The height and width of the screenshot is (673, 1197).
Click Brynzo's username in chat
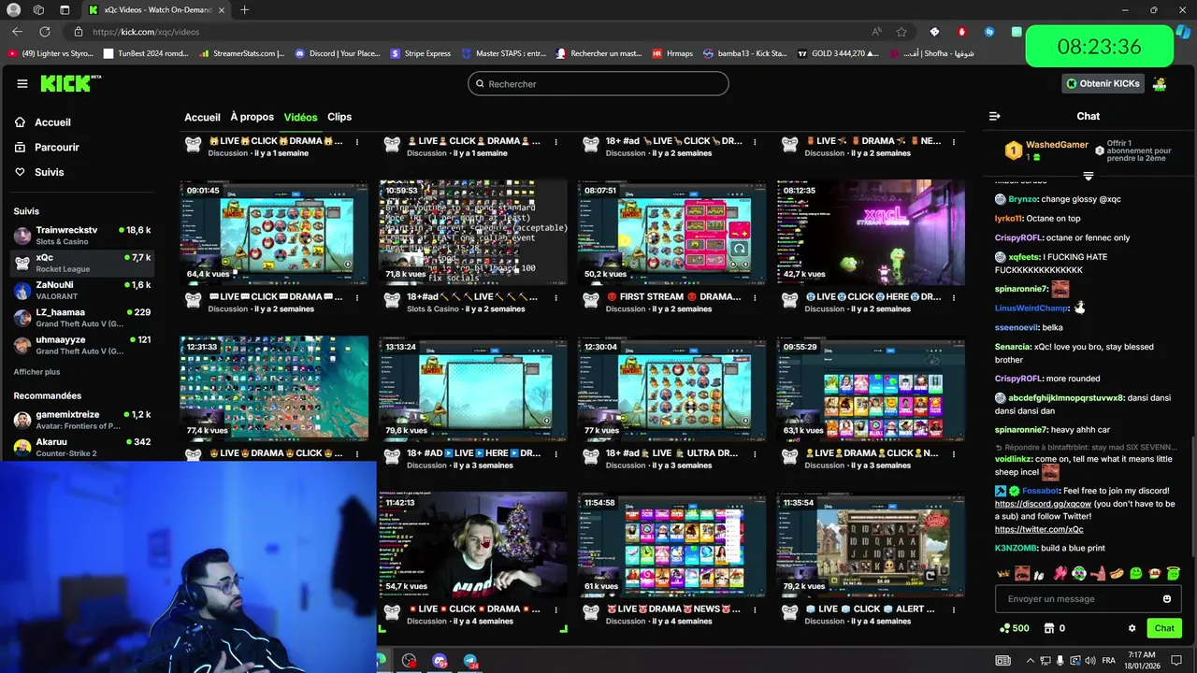pyautogui.click(x=1022, y=199)
